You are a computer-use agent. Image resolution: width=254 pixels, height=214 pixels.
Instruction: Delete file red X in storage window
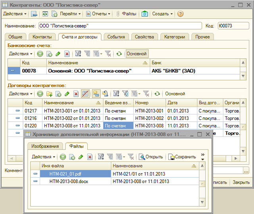90,157
